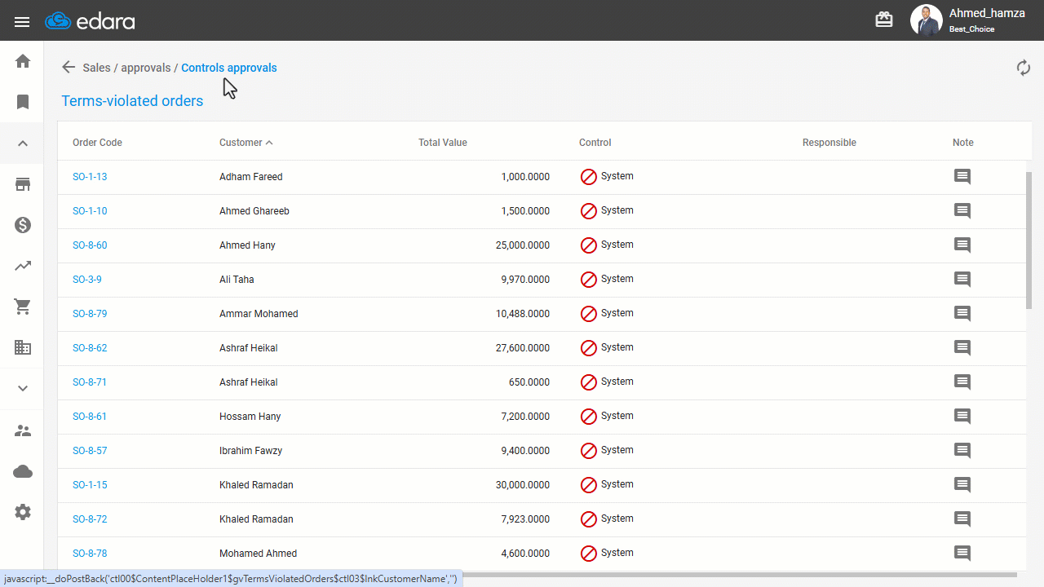Viewport: 1044px width, 587px height.
Task: Expand sidebar section with down chevron
Action: [23, 389]
